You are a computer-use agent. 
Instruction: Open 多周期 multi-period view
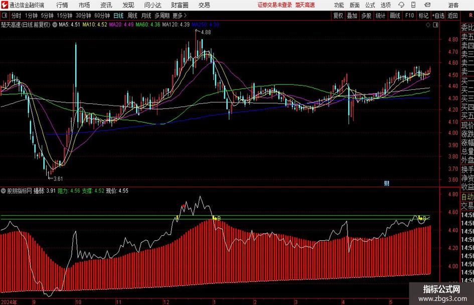click(x=162, y=16)
